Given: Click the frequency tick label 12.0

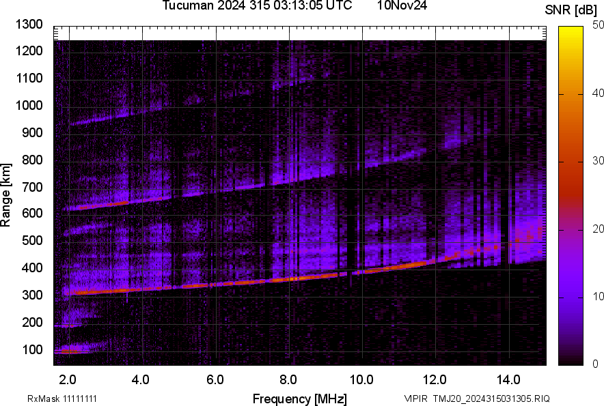Looking at the screenshot, I should pos(435,380).
